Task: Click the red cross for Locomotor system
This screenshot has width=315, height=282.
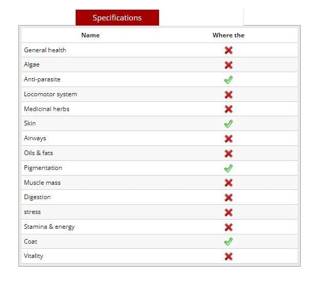Action: tap(229, 95)
